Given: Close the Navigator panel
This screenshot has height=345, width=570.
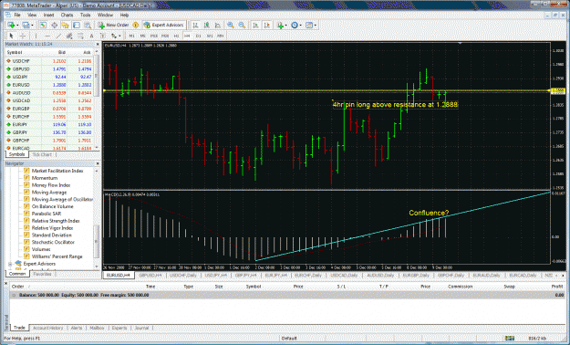Looking at the screenshot, I should (x=98, y=163).
